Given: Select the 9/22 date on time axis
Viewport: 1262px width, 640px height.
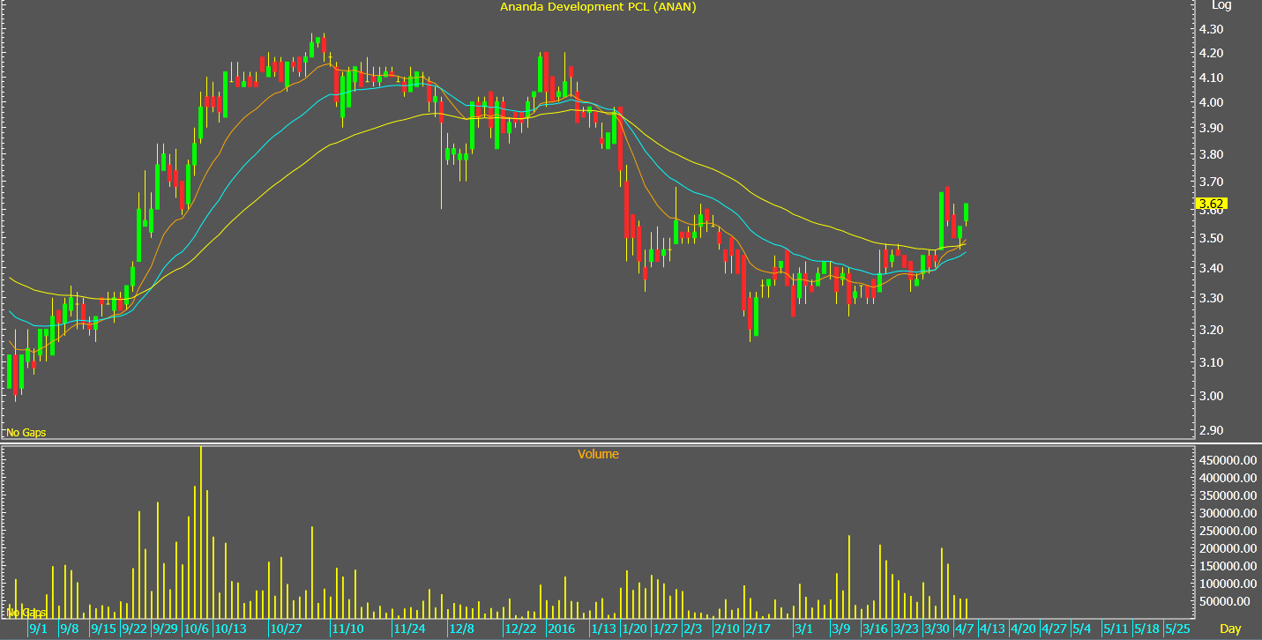Looking at the screenshot, I should [x=134, y=629].
